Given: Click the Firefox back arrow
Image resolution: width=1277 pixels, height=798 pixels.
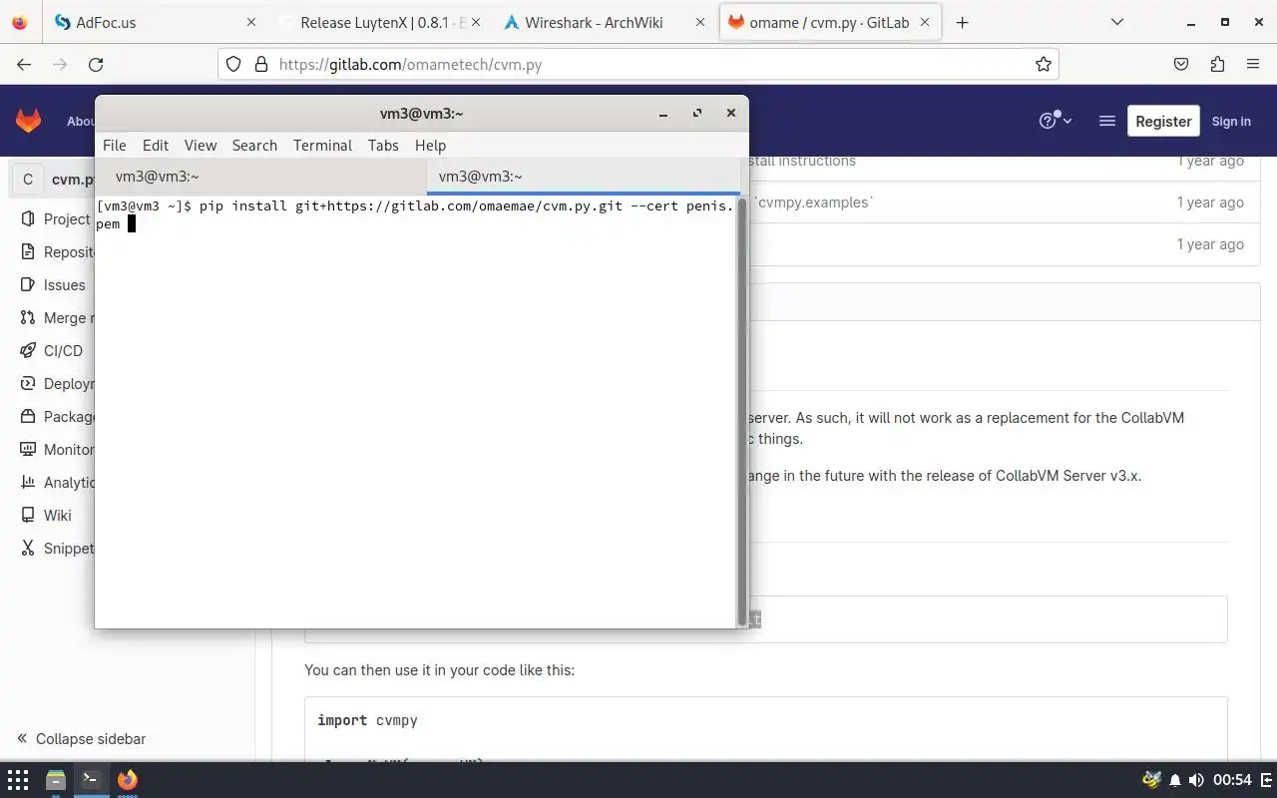Looking at the screenshot, I should coord(24,64).
